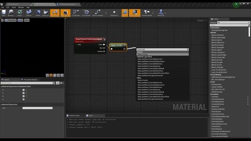Toggle the Platform Stats toolbar button
The width and height of the screenshot is (251, 141).
135,13
